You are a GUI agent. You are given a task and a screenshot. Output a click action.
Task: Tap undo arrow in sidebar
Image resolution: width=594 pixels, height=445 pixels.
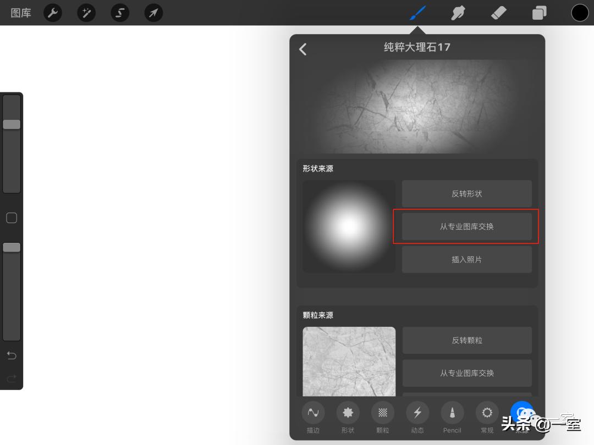[12, 355]
